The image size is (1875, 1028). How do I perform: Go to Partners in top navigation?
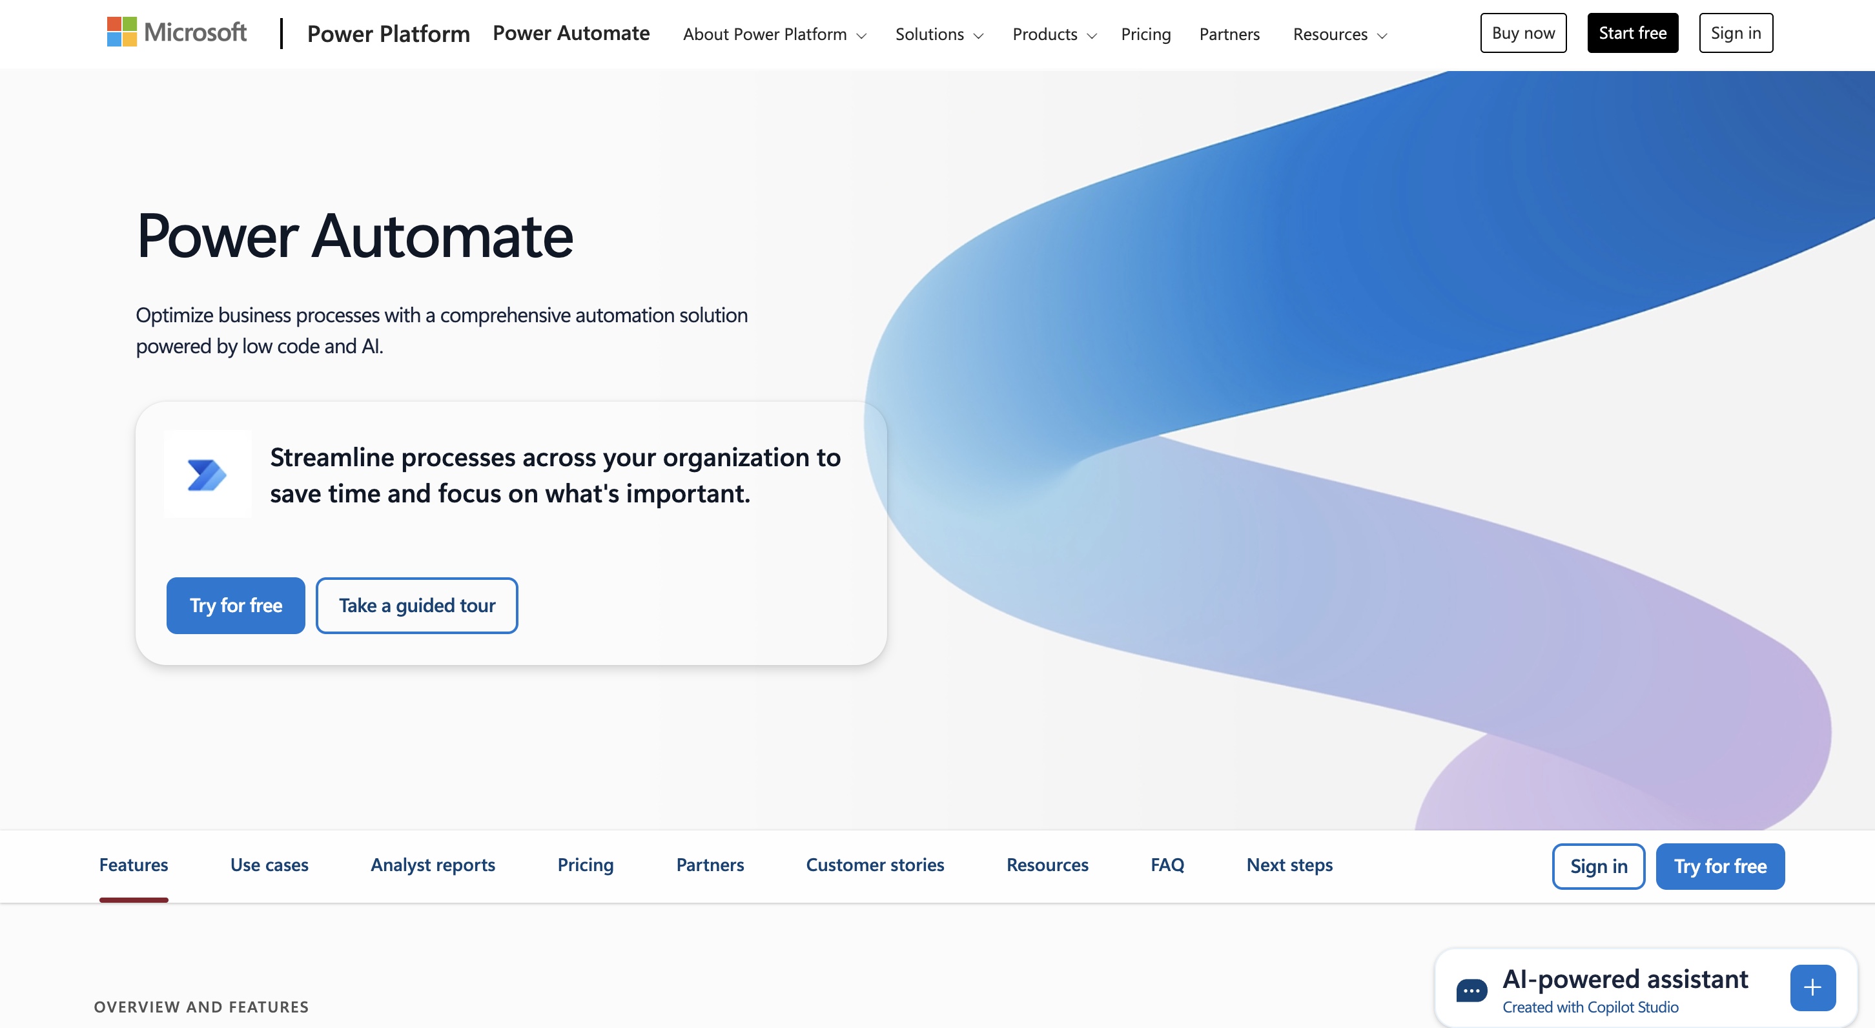(1229, 34)
